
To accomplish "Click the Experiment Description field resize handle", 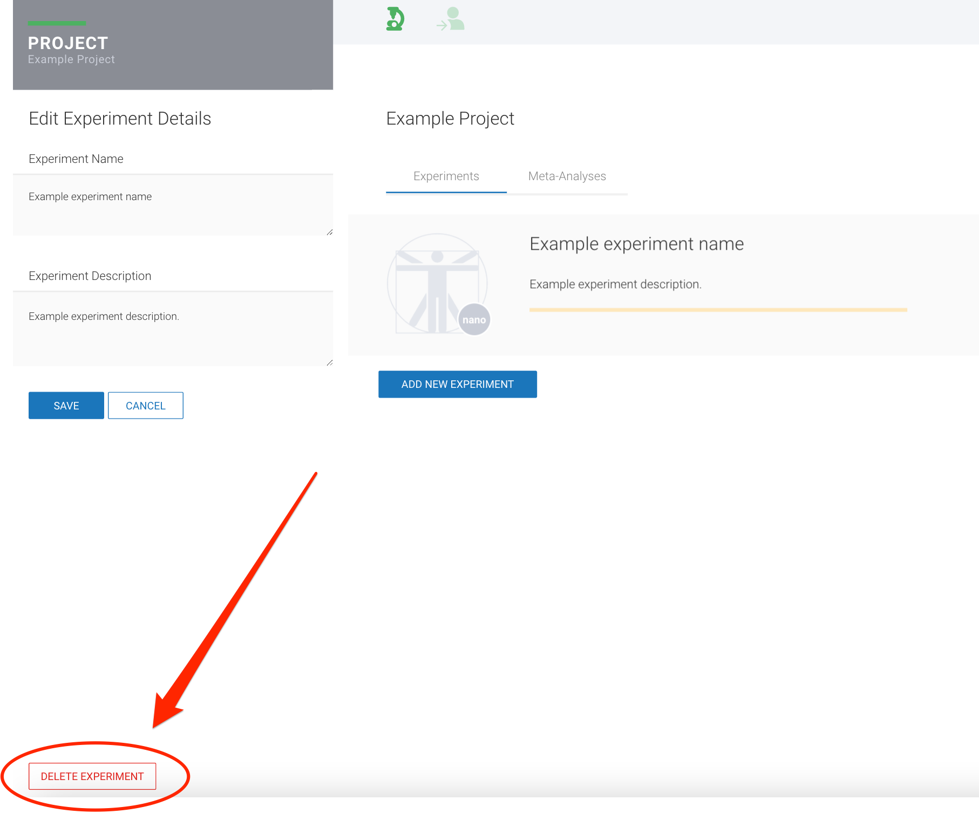I will coord(329,363).
